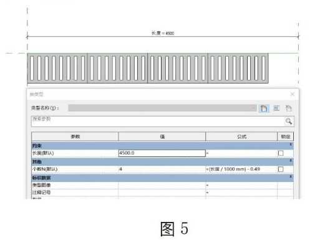Click the 注释记号 parameter row
The image size is (325, 245).
[x=162, y=193]
